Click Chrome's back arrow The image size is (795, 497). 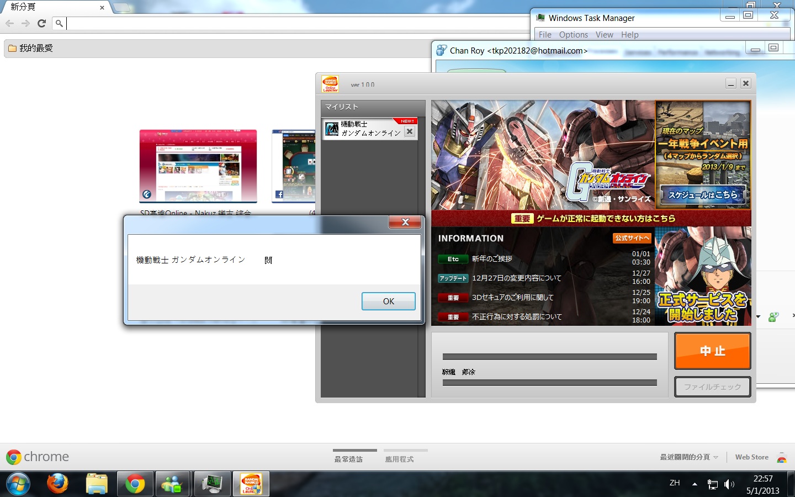[10, 23]
